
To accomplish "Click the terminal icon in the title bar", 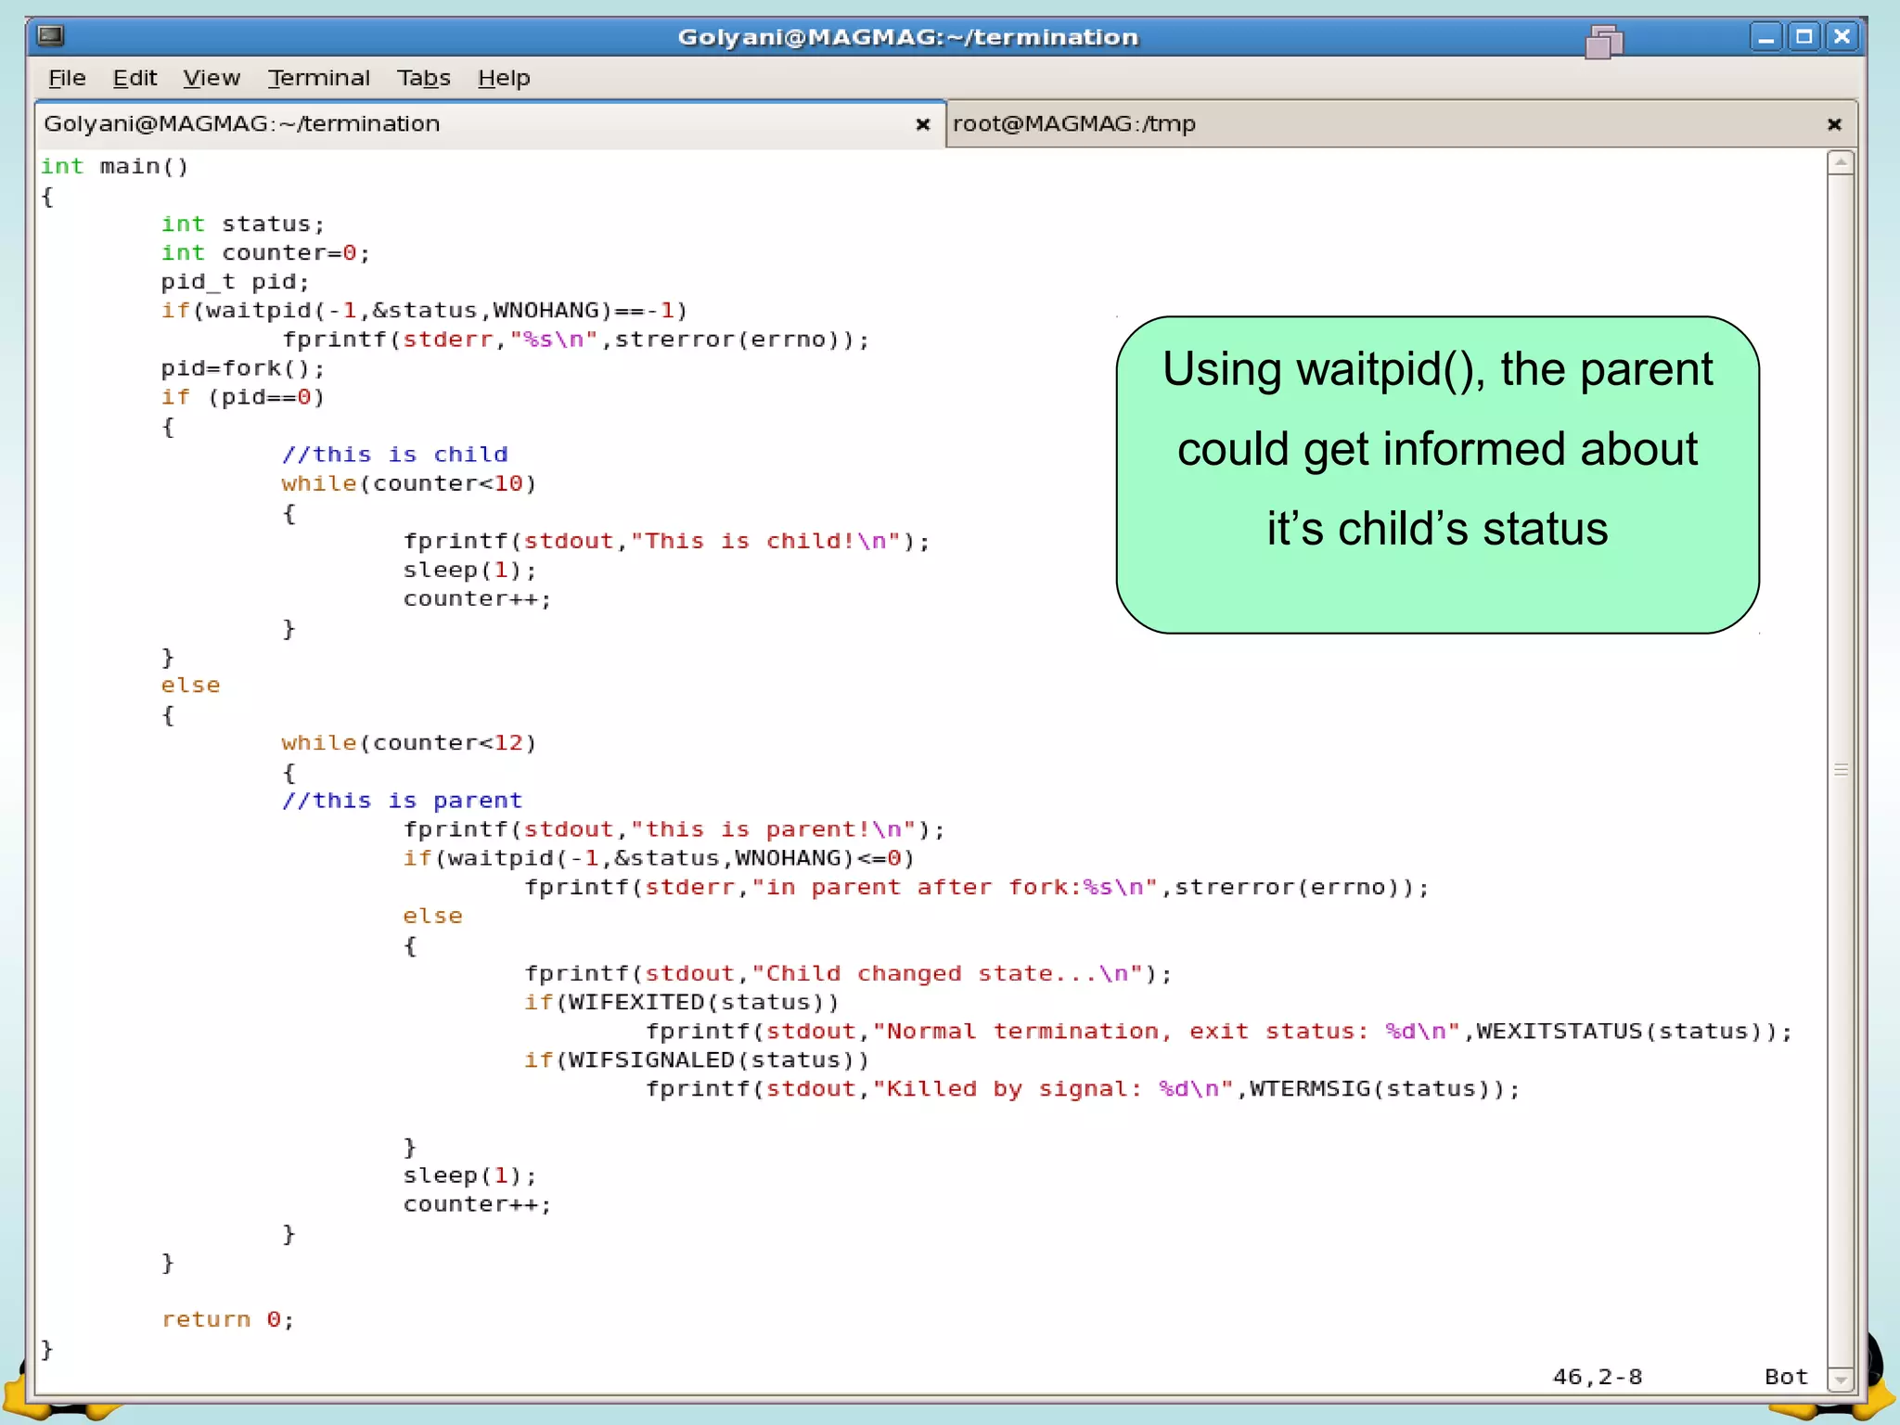I will point(51,36).
